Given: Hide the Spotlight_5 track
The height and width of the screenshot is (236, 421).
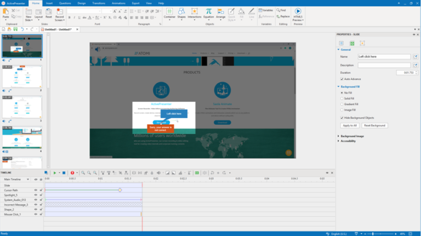Looking at the screenshot, I should coord(36,195).
